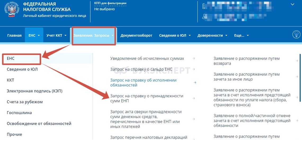This screenshot has width=302, height=141.
Task: Open Уведомление об исчисленных суммах
Action: (147, 58)
